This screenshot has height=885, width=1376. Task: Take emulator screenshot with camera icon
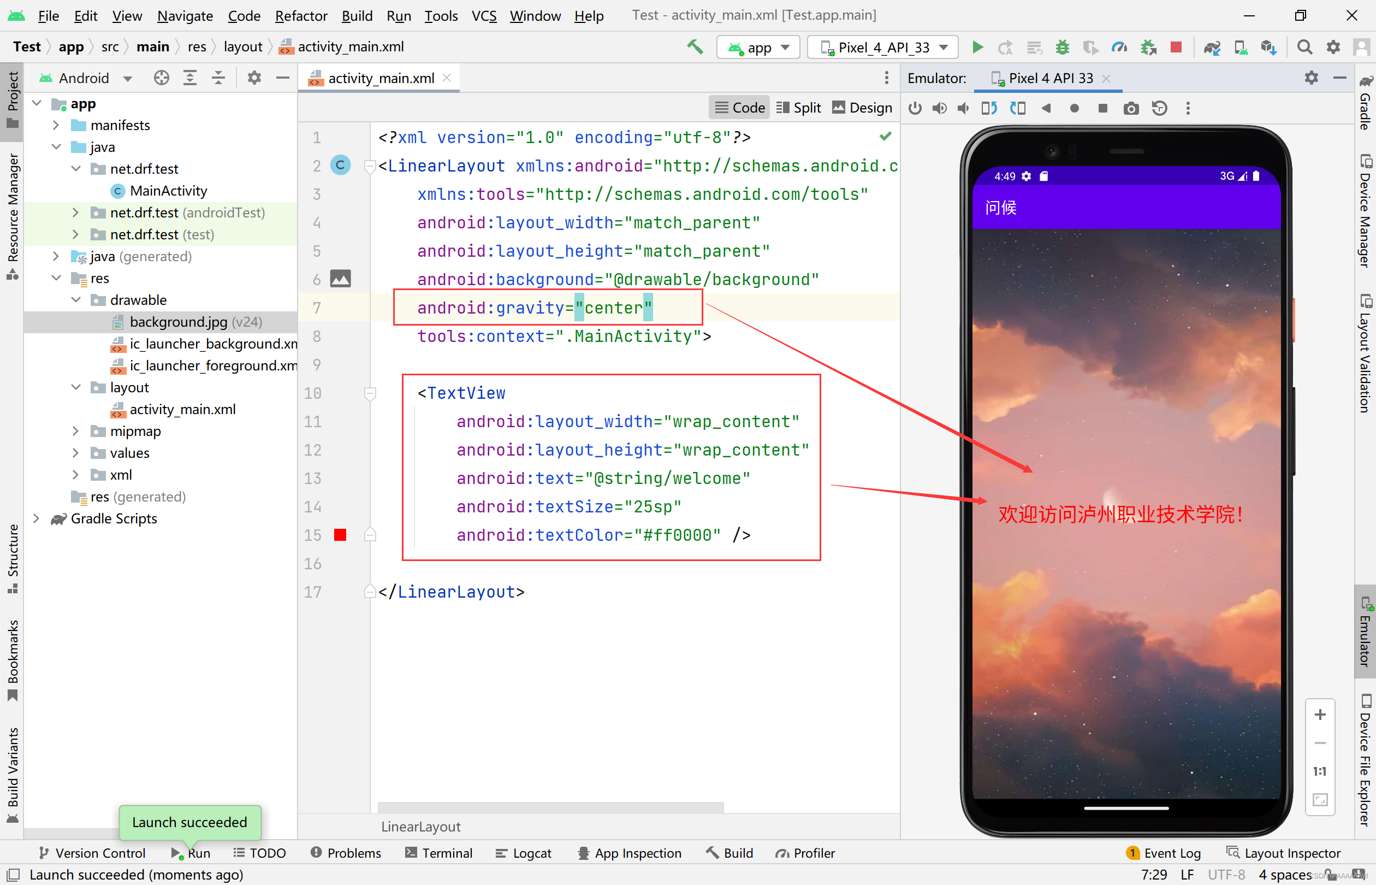(1131, 108)
